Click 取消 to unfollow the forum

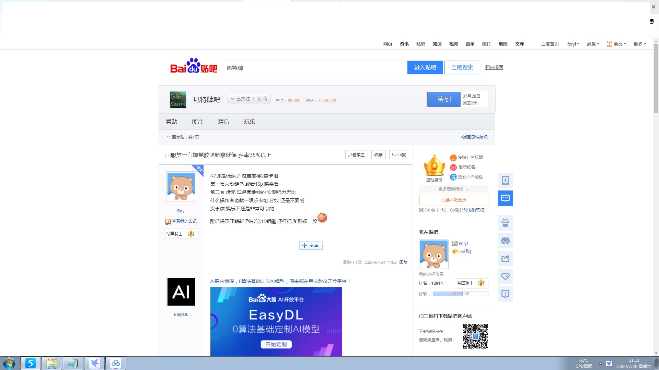[x=262, y=99]
